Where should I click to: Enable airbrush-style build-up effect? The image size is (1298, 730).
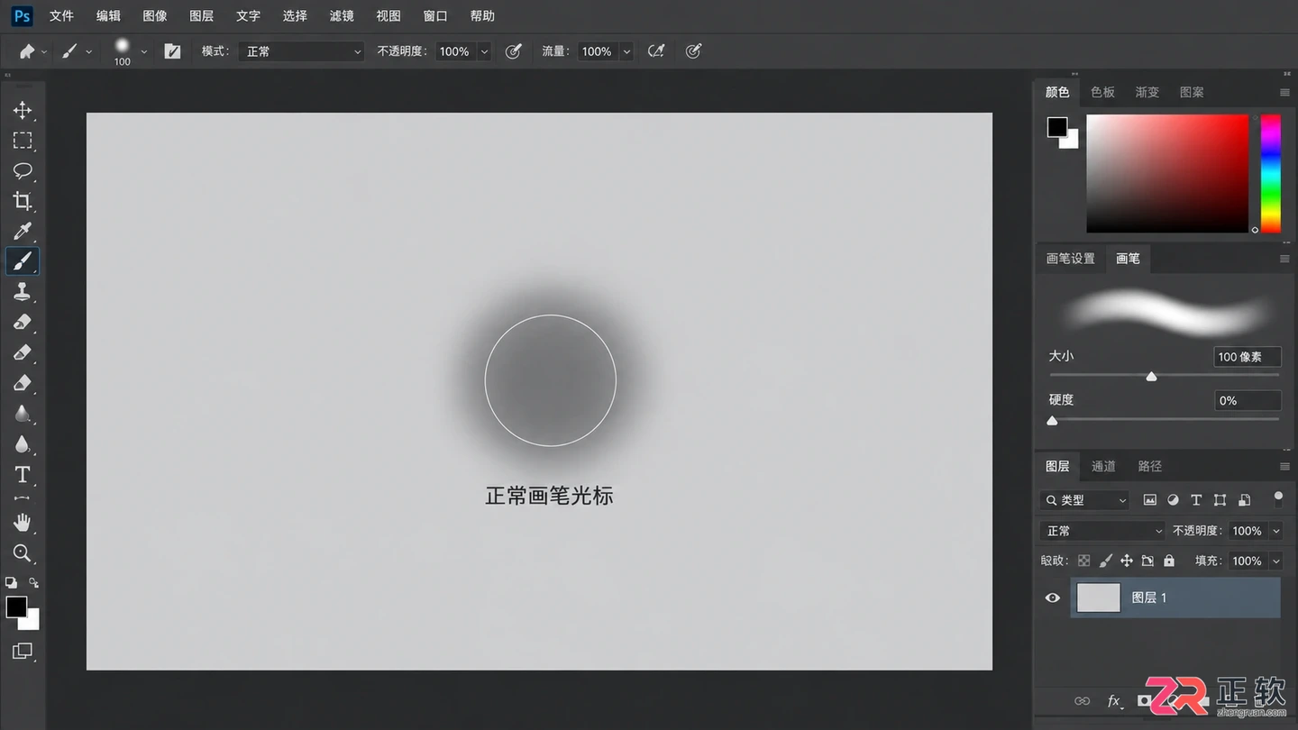[656, 51]
